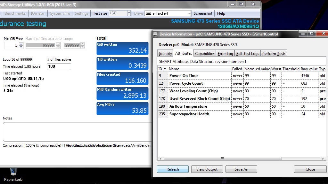
Task: Open the Benchmarks menu
Action: pyautogui.click(x=15, y=13)
